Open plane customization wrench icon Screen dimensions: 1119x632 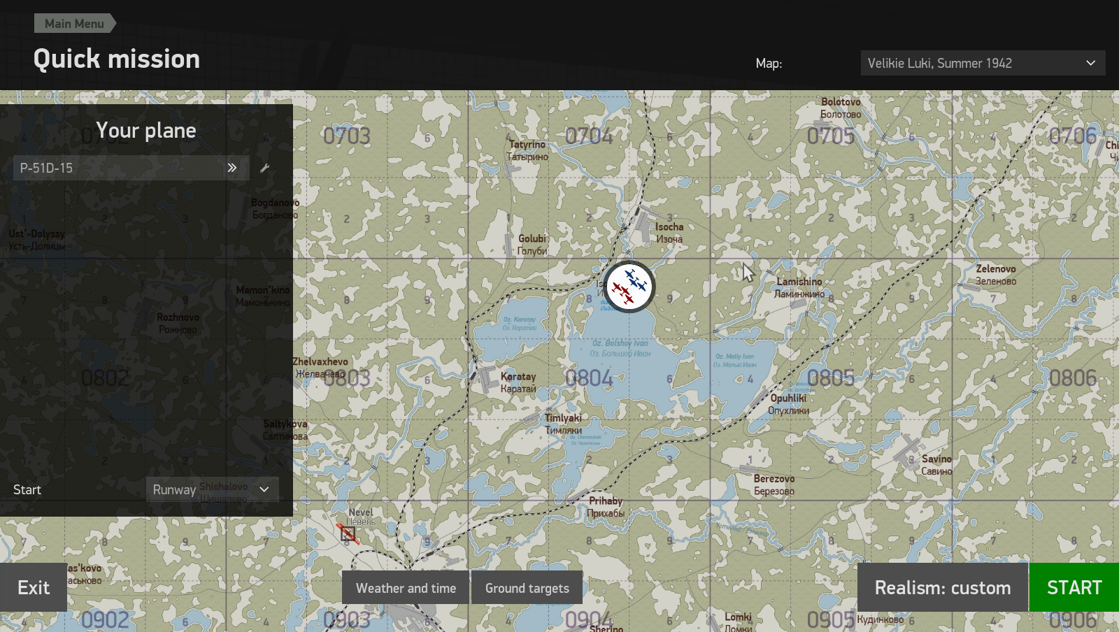[x=264, y=168]
